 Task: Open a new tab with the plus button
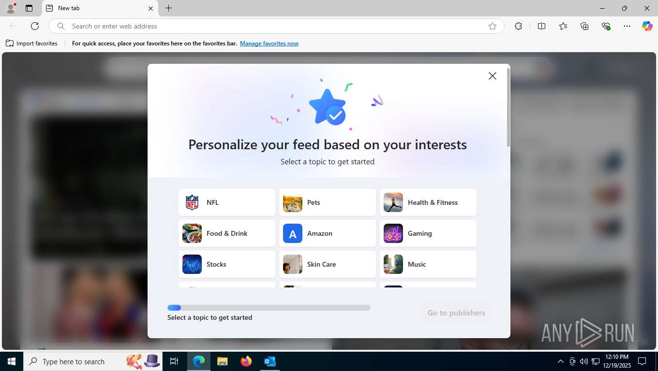[168, 8]
